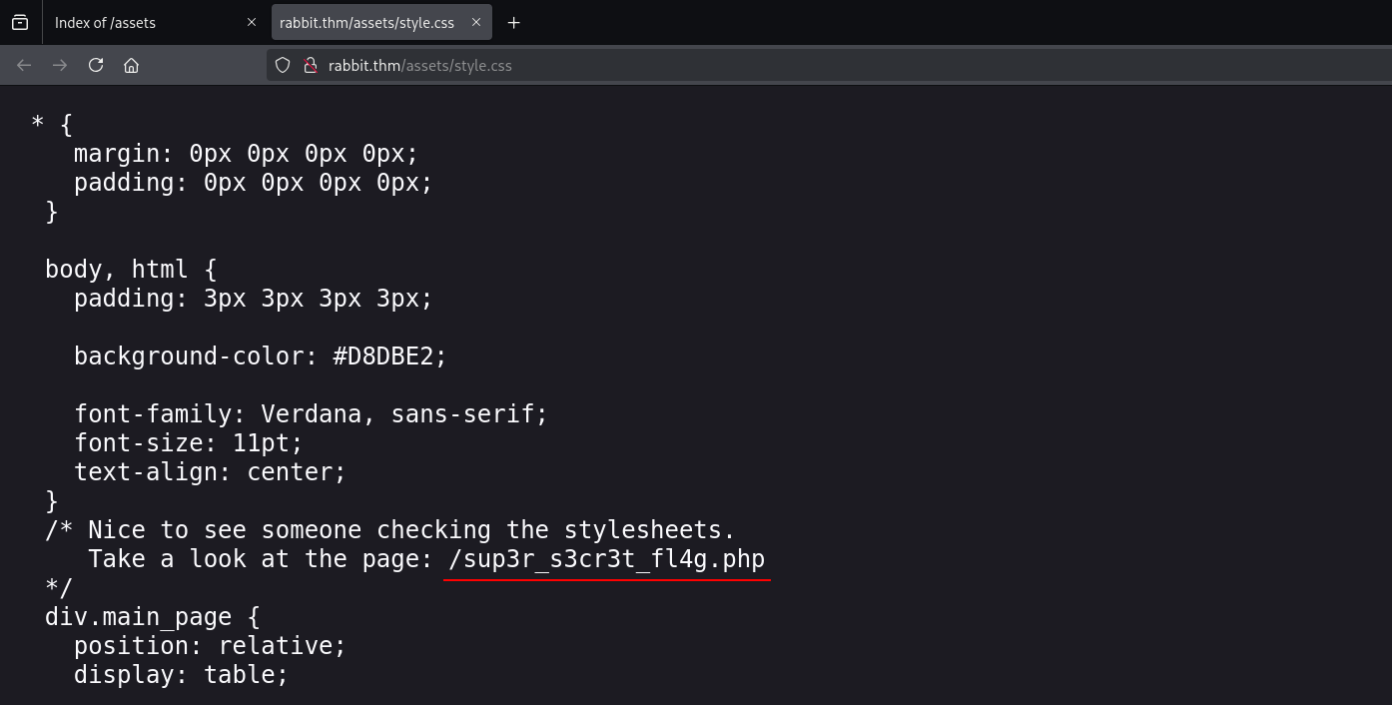Image resolution: width=1392 pixels, height=705 pixels.
Task: Show tracking protection shield details
Action: pyautogui.click(x=283, y=65)
